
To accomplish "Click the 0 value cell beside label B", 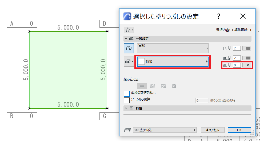I will (x=27, y=116).
